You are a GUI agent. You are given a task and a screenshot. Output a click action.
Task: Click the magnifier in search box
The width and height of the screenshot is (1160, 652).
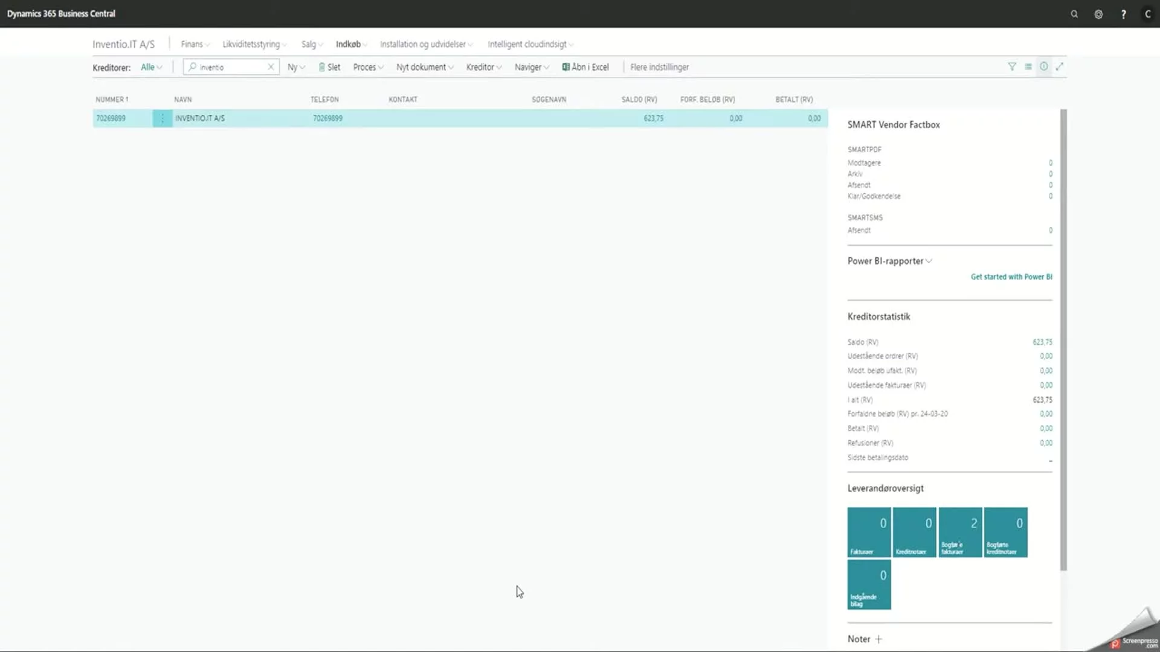point(192,66)
